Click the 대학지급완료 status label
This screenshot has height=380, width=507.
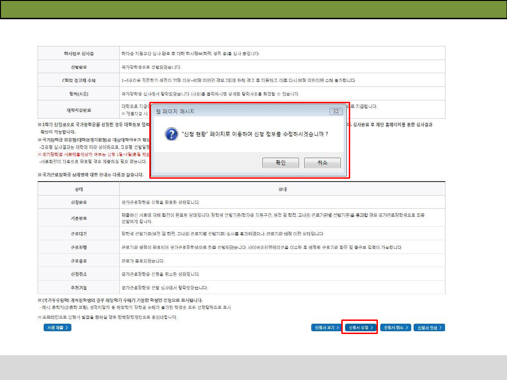[x=78, y=110]
